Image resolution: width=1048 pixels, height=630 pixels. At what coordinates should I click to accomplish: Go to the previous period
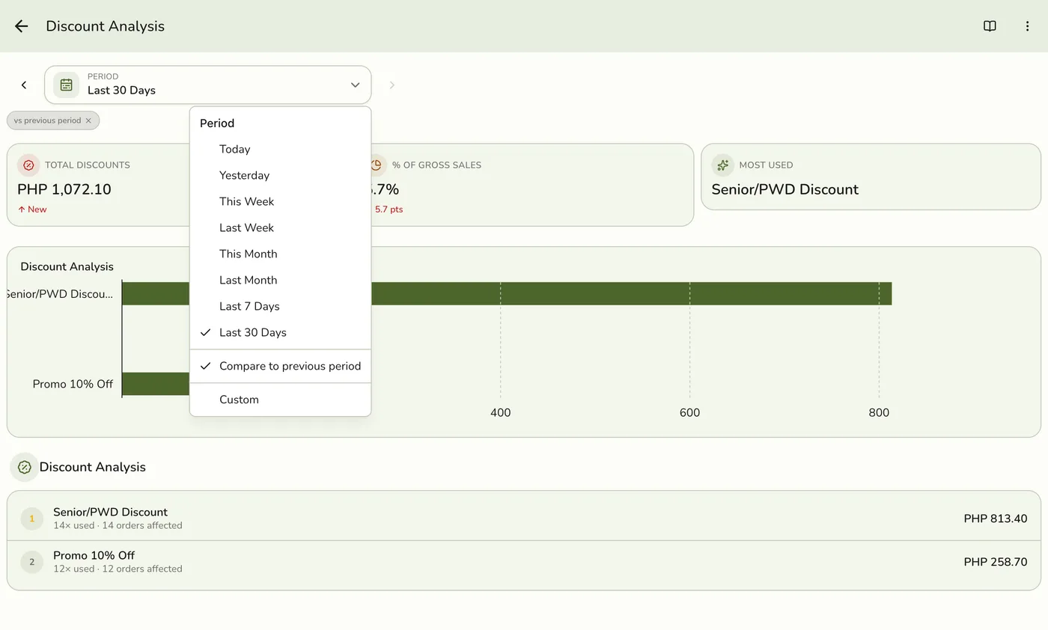click(x=24, y=85)
